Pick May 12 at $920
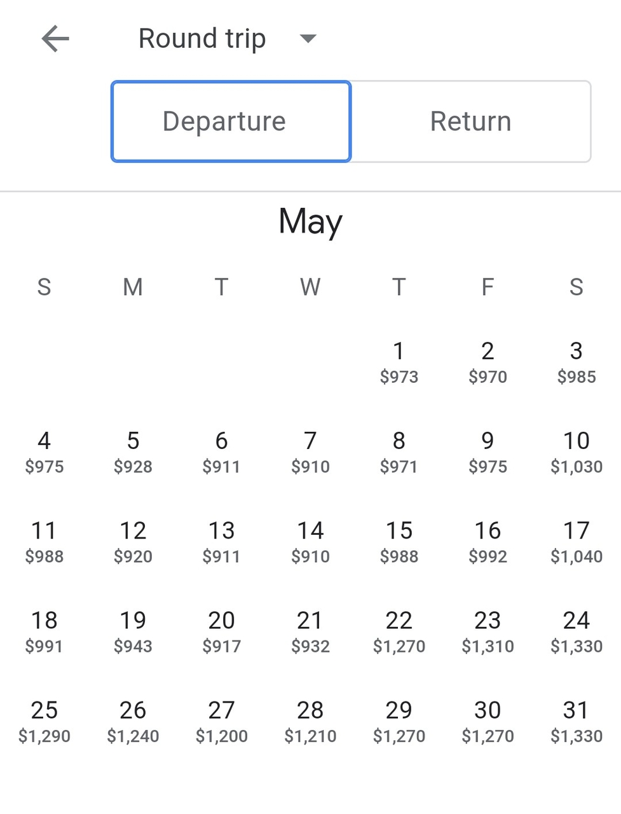The height and width of the screenshot is (814, 621). (x=133, y=542)
